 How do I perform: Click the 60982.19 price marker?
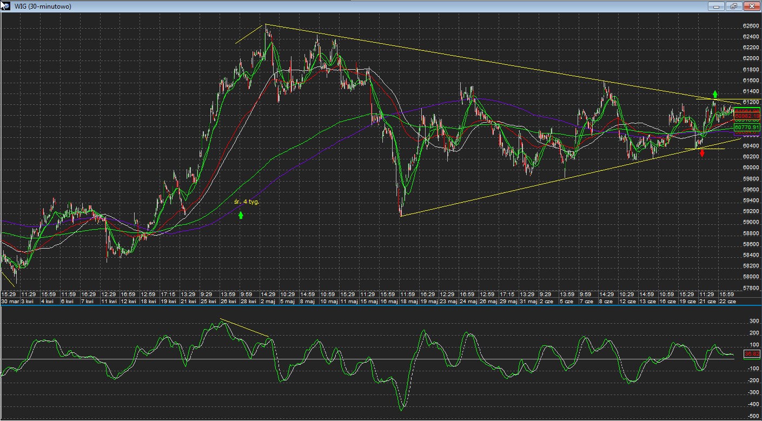[747, 116]
